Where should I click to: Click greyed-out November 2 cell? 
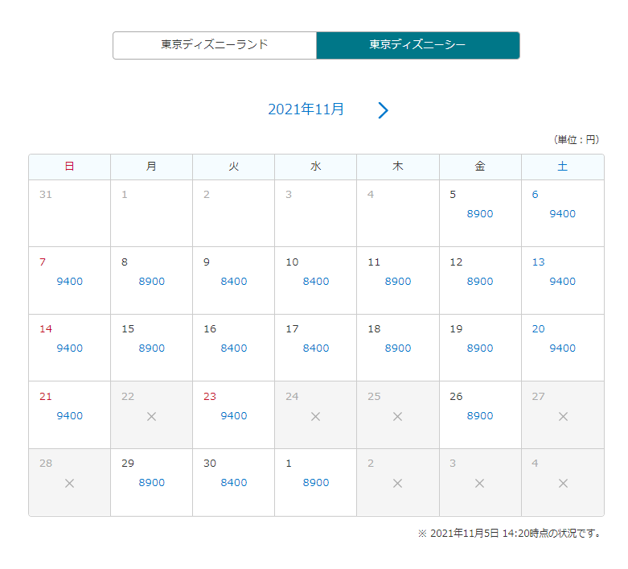point(234,213)
